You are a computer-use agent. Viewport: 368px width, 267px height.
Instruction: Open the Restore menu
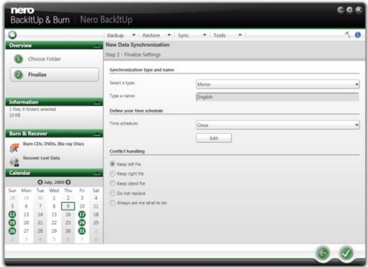point(151,35)
